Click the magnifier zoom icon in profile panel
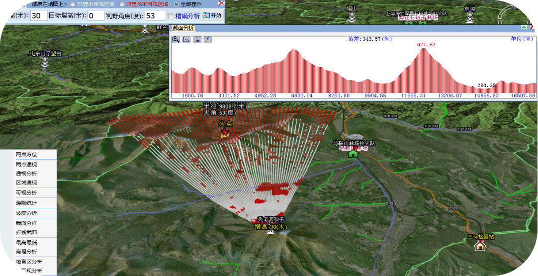The image size is (538, 276). click(176, 40)
